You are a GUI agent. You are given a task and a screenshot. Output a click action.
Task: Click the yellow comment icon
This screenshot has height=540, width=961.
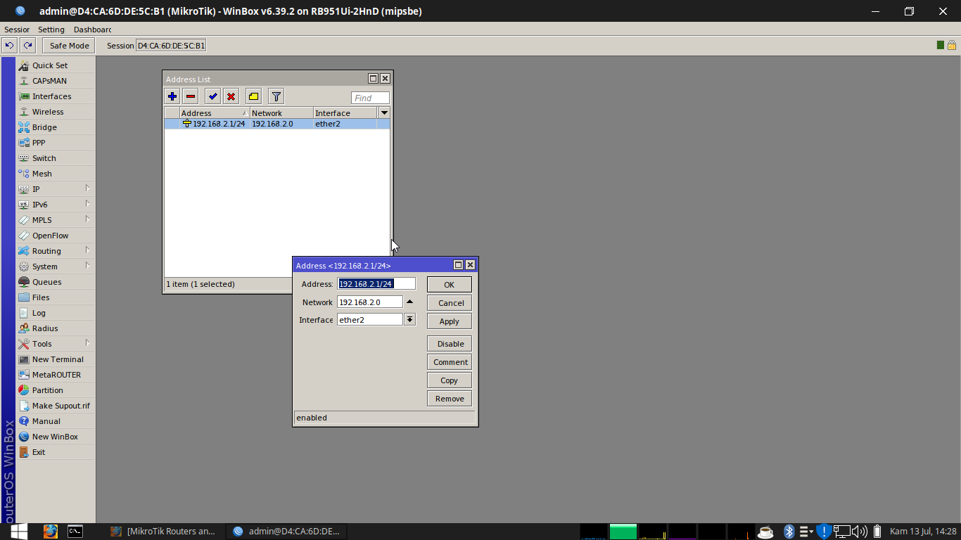253,96
